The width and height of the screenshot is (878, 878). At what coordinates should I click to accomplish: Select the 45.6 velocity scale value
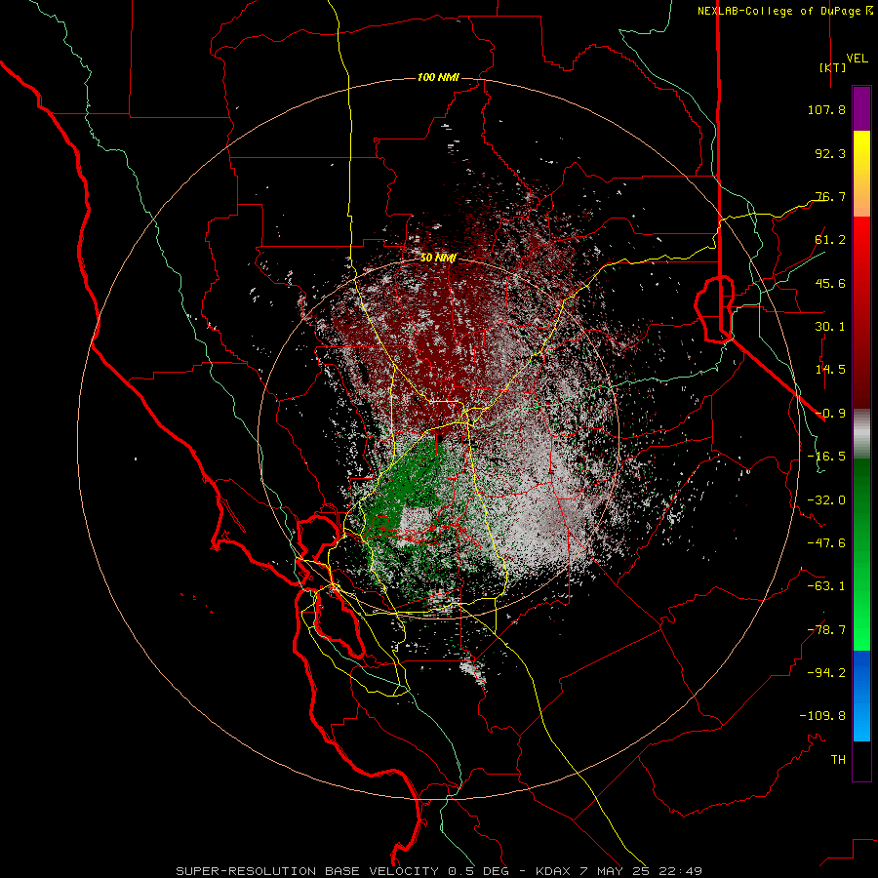(x=830, y=283)
